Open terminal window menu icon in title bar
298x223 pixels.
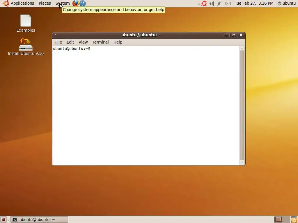coord(56,35)
